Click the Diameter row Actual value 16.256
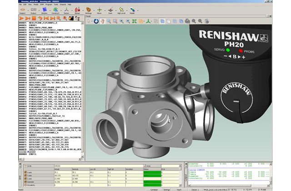The image size is (291, 191). (x=63, y=182)
